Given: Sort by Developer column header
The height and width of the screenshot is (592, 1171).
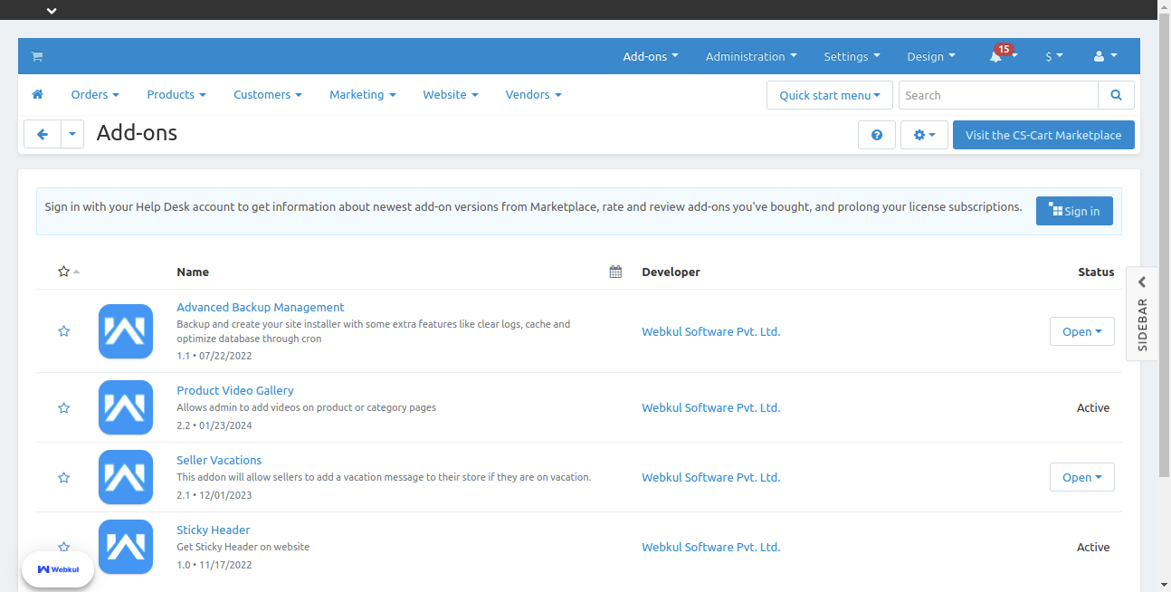Looking at the screenshot, I should (671, 272).
